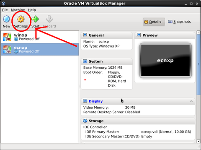Click the Video Memory 20 MB value
Screen dimensions: 201x150
point(130,107)
